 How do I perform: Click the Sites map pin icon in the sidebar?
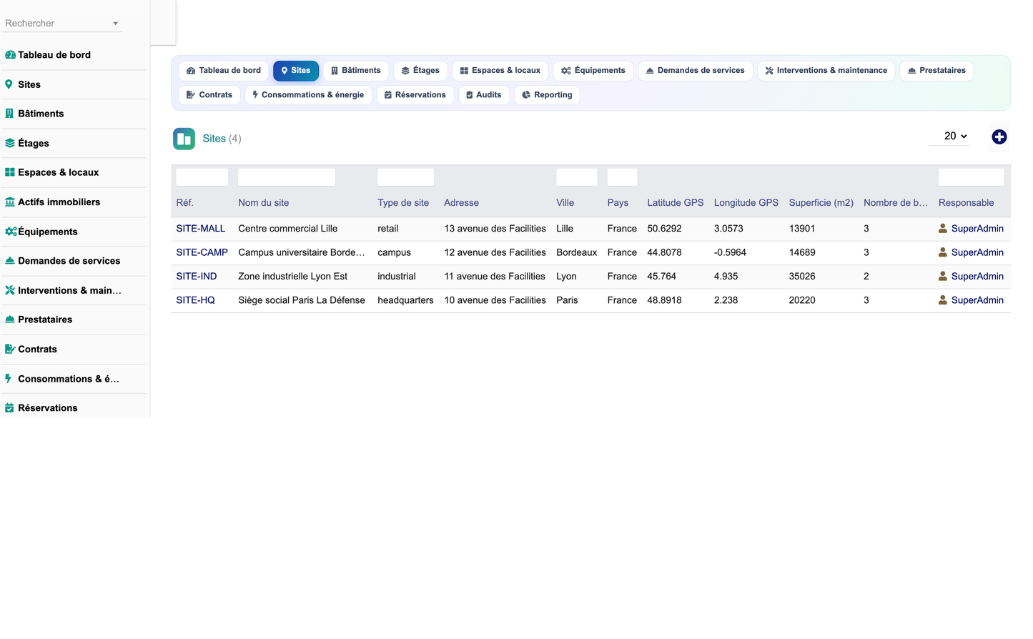9,84
